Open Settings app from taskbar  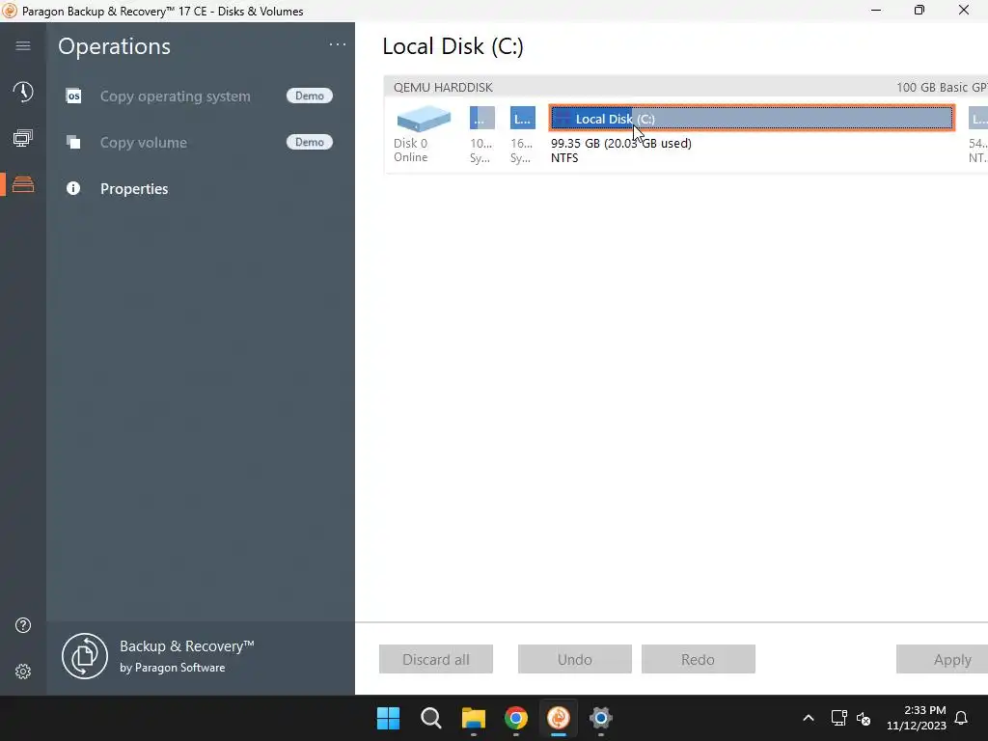tap(601, 718)
